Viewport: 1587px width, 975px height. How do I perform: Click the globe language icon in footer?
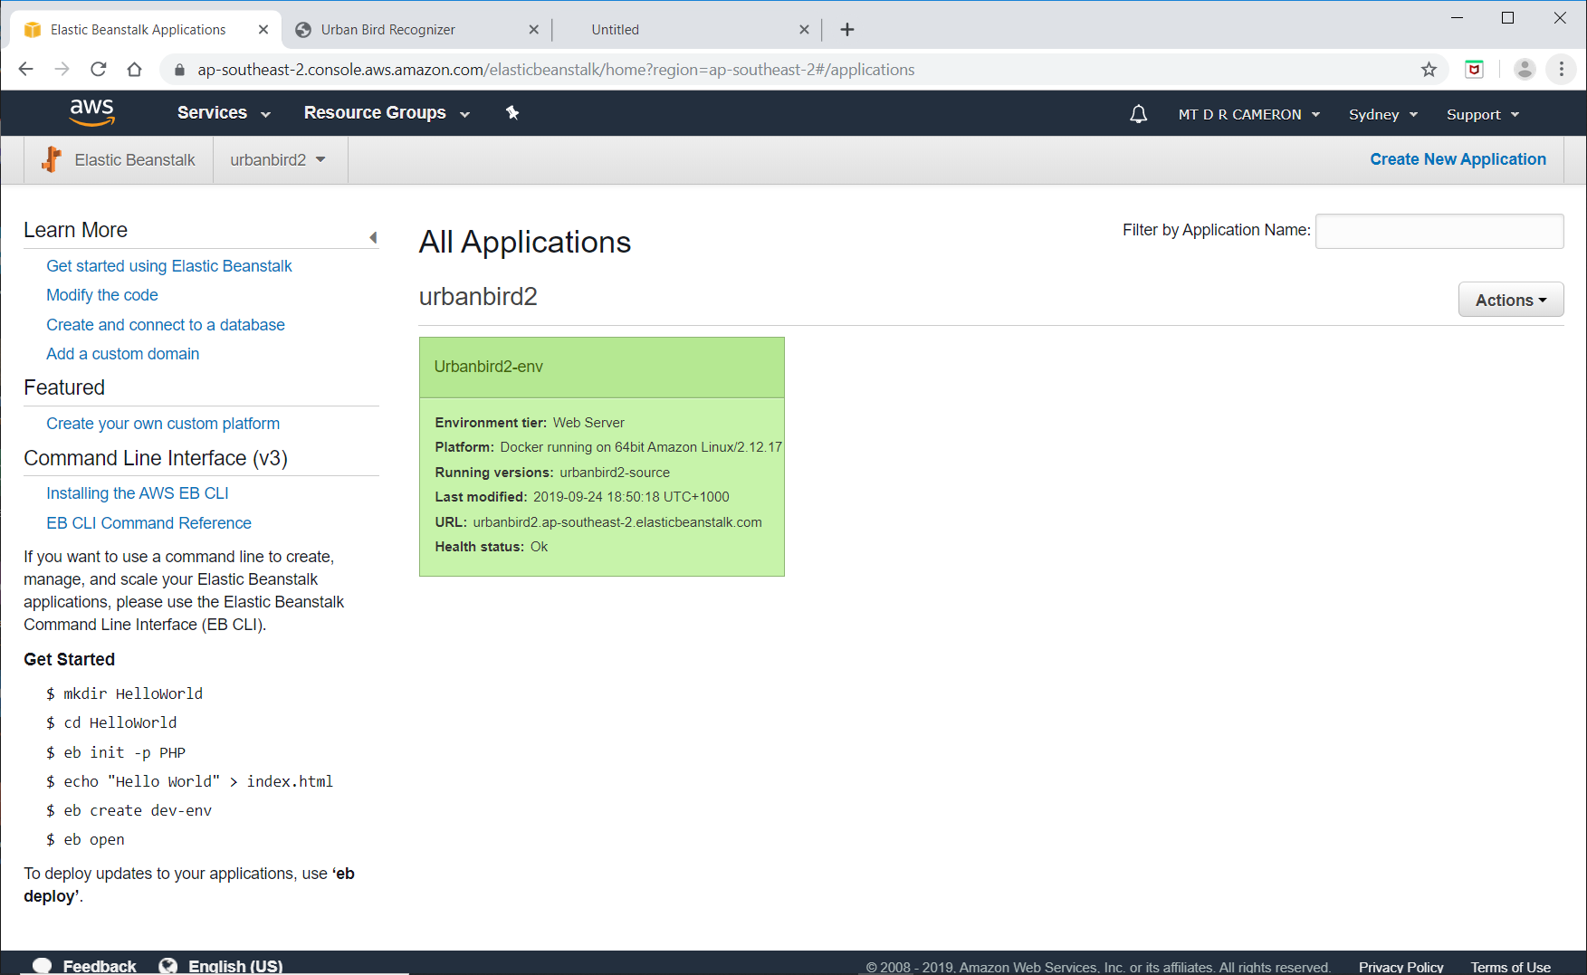tap(167, 966)
